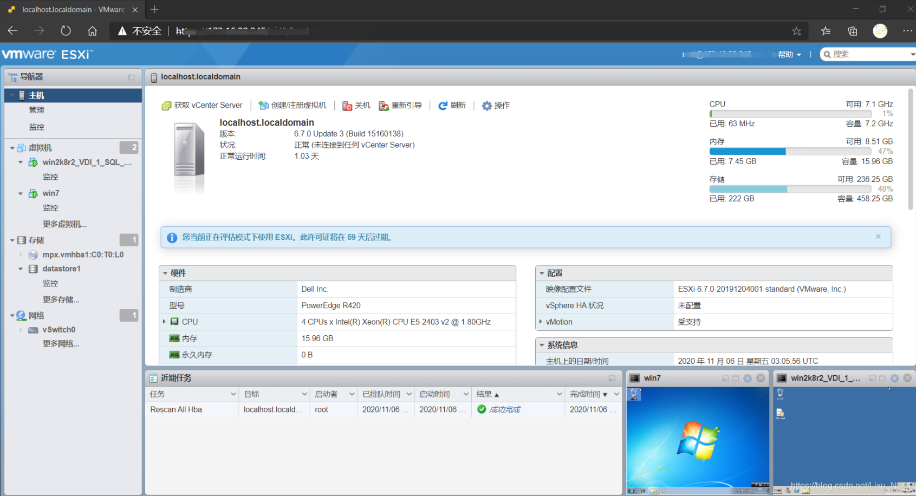Reload the page in the browser
The width and height of the screenshot is (916, 496).
tap(66, 31)
